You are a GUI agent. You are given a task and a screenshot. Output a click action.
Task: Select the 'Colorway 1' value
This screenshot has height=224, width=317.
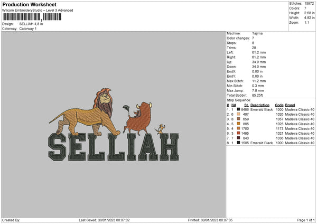[x=28, y=29]
